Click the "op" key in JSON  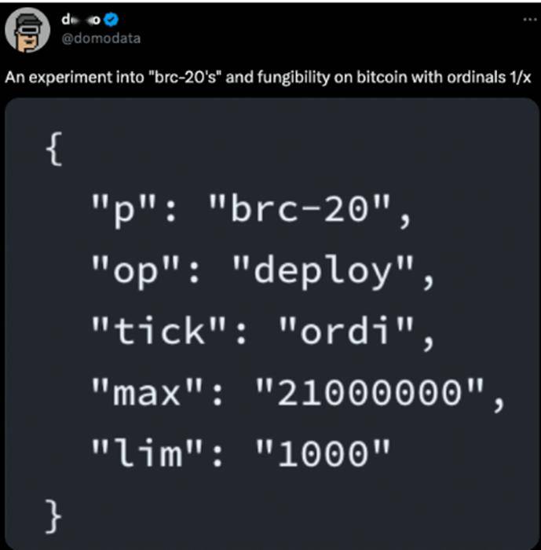[x=135, y=271]
